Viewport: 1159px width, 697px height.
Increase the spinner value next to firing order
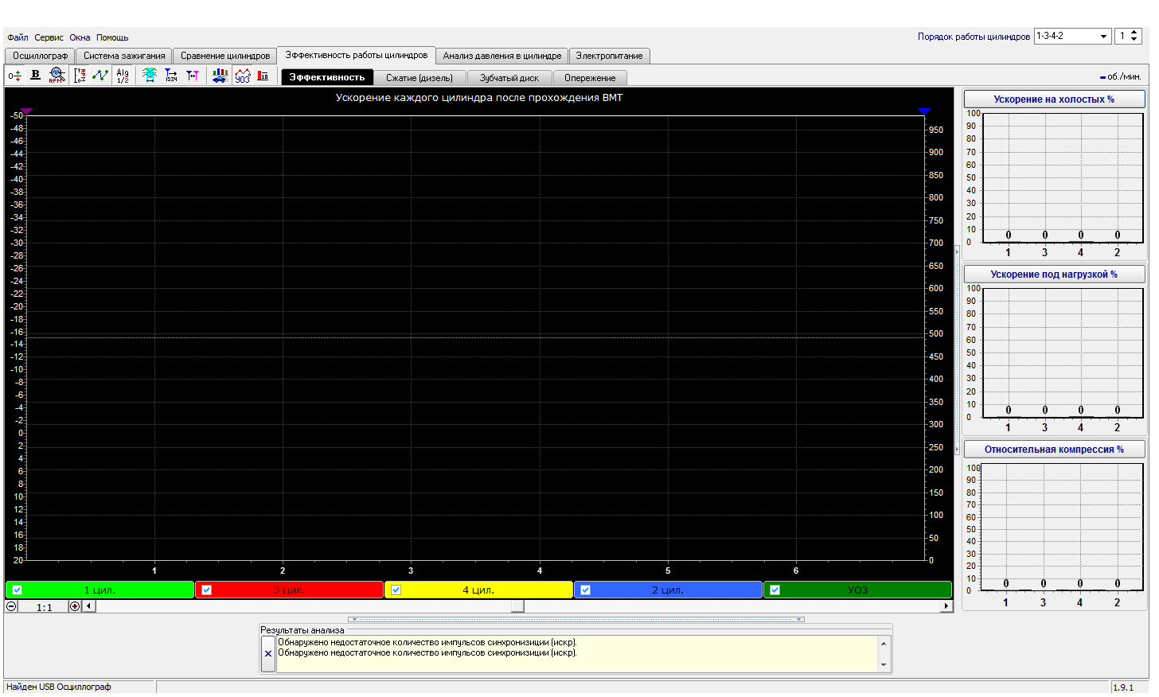click(1134, 33)
